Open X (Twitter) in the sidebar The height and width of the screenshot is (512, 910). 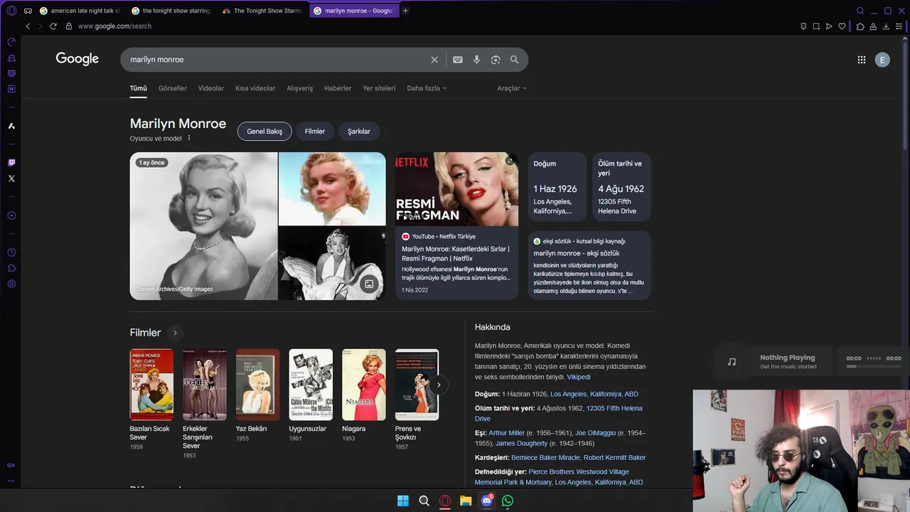[11, 178]
